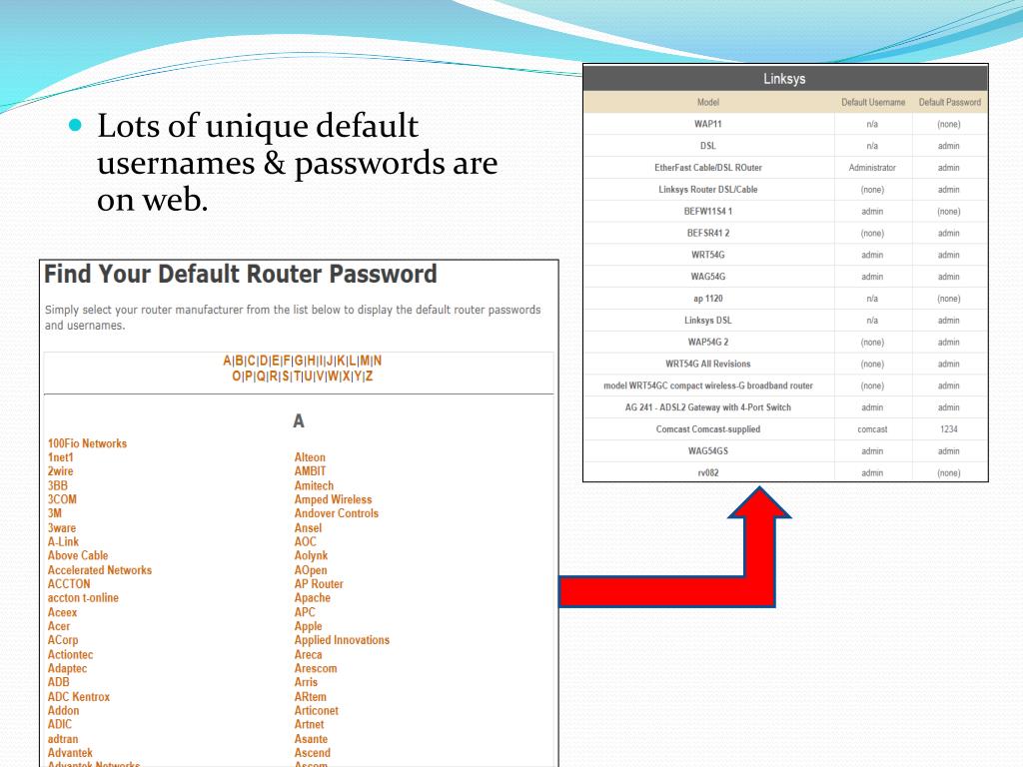Choose the Aceex manufacturer link

pos(62,612)
